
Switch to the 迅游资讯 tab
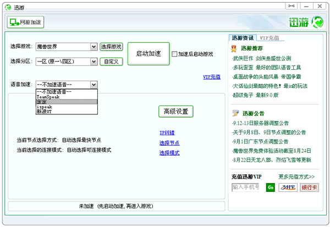pyautogui.click(x=242, y=38)
